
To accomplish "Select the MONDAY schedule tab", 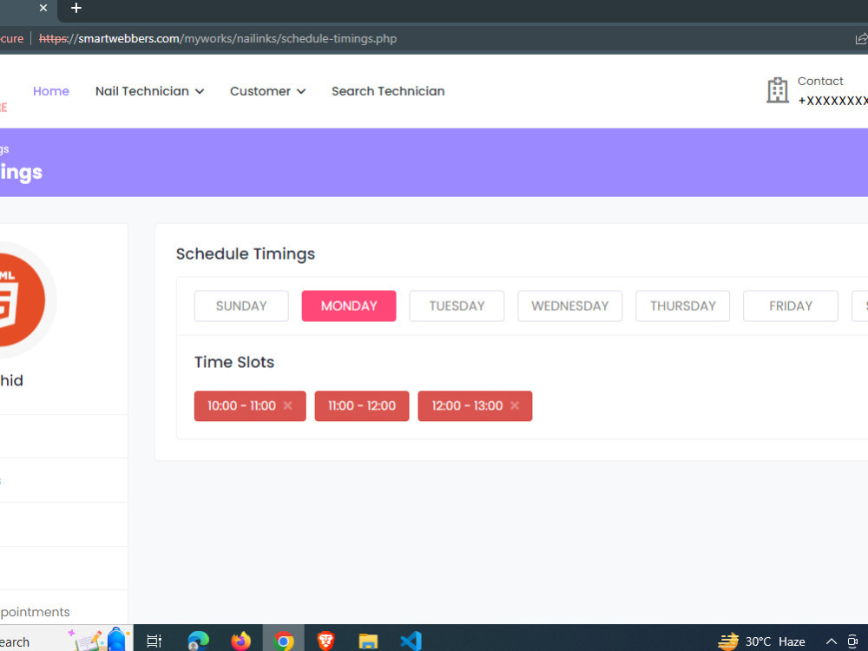I will point(349,306).
